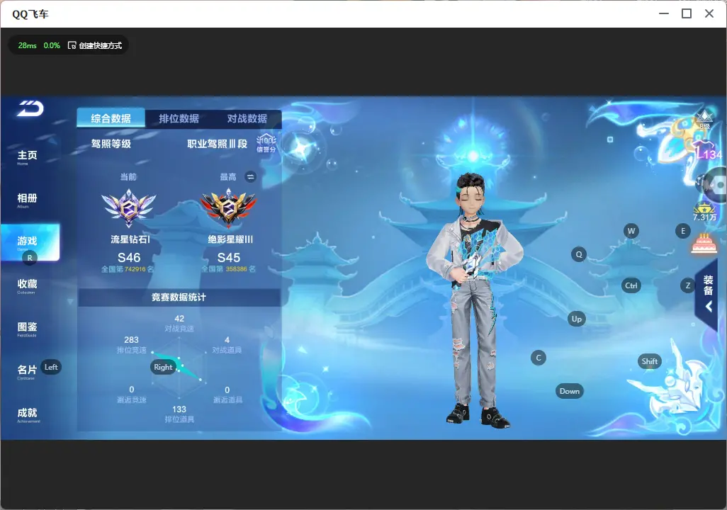Screen dimensions: 727x510
Task: Click the 133 排位道具 stat
Action: pyautogui.click(x=179, y=414)
